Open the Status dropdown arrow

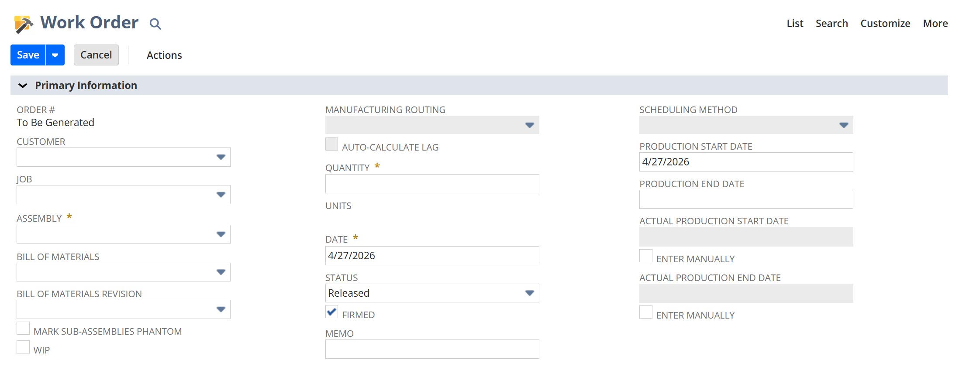coord(529,293)
